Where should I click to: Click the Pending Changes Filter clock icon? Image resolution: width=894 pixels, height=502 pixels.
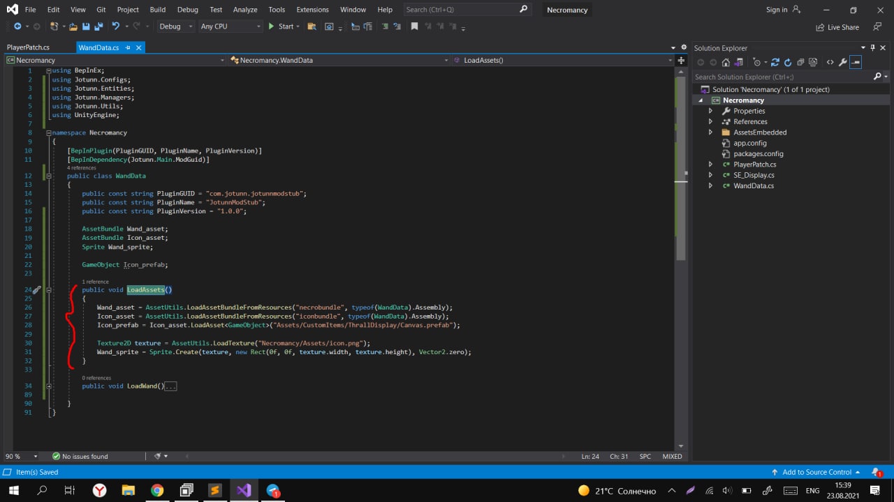pyautogui.click(x=756, y=62)
